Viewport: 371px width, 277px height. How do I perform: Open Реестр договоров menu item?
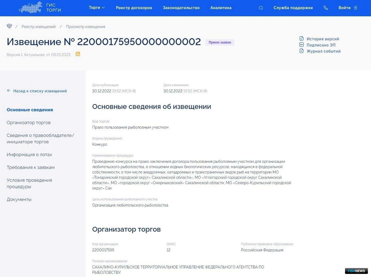(x=134, y=8)
